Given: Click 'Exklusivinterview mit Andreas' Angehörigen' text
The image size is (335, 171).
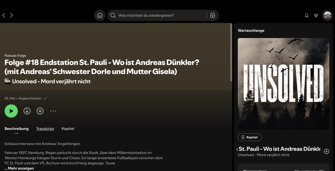Looking at the screenshot, I should 42,144.
